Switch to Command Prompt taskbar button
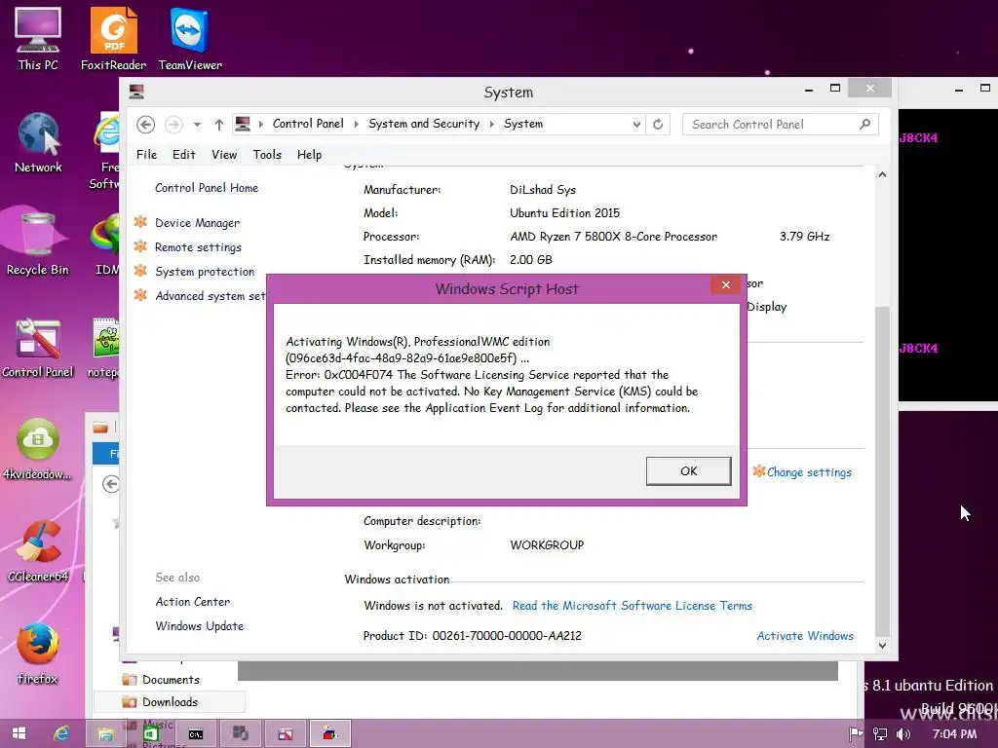Image resolution: width=998 pixels, height=748 pixels. 195,733
